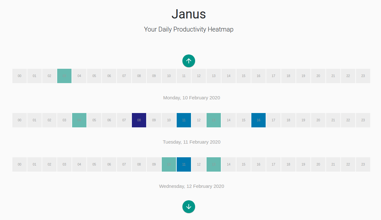Click the green 04 cell for Tuesday
Viewport: 381px width, 220px height.
[x=79, y=120]
